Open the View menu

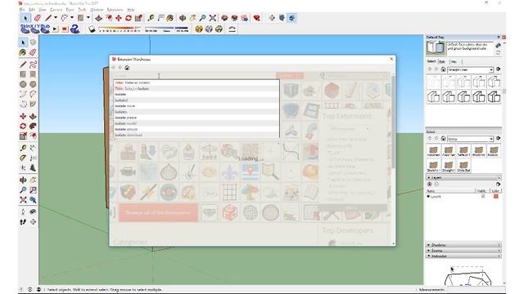pos(42,10)
